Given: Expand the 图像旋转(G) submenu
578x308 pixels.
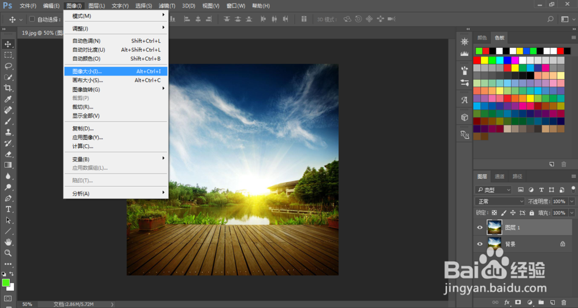Looking at the screenshot, I should (x=116, y=89).
